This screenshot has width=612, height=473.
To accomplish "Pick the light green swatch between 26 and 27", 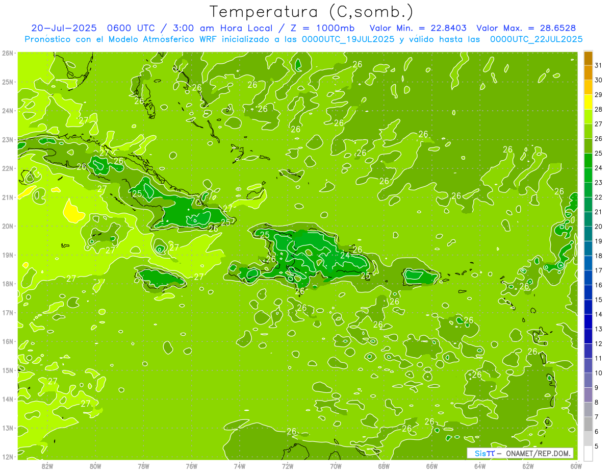I will [x=588, y=132].
